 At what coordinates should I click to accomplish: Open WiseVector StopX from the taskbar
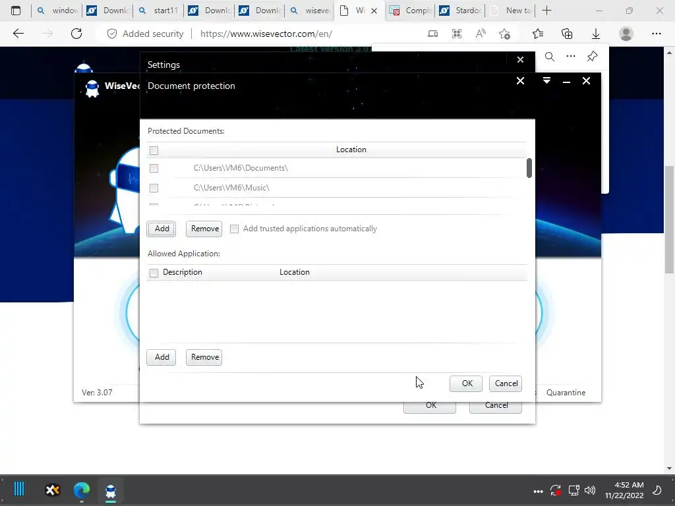(x=111, y=490)
